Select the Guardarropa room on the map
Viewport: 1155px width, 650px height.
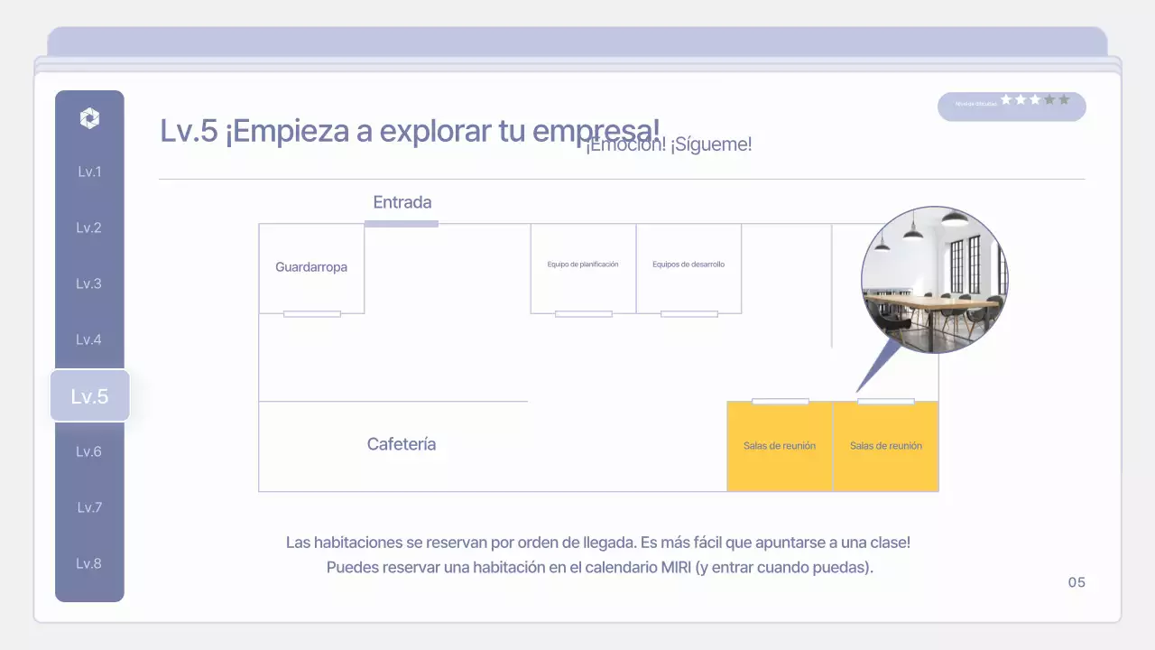coord(311,267)
